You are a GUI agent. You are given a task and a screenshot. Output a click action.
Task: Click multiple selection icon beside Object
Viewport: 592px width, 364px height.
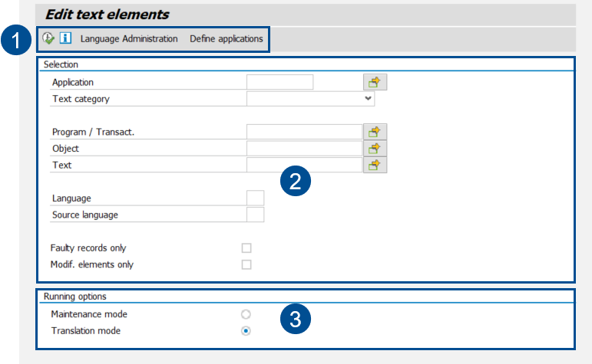[375, 148]
